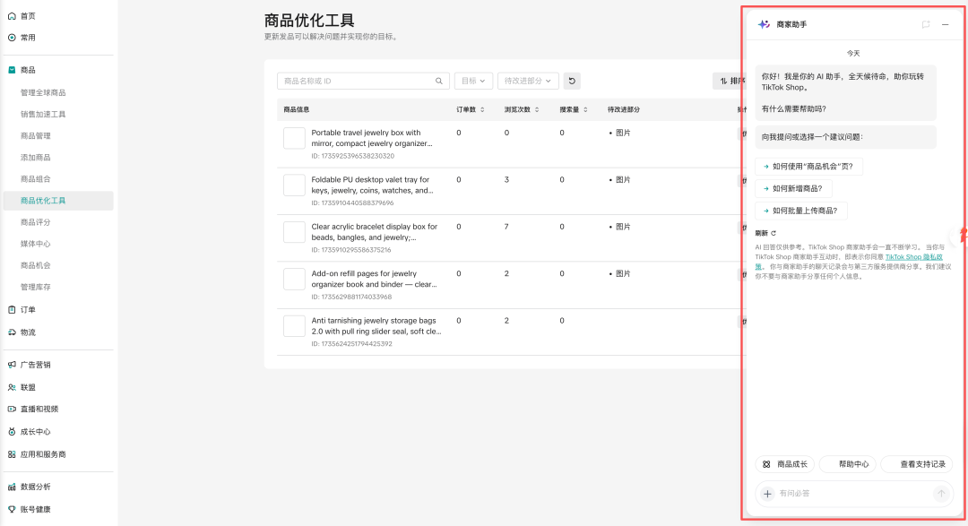Open 媒体中心 in sidebar menu

(36, 244)
